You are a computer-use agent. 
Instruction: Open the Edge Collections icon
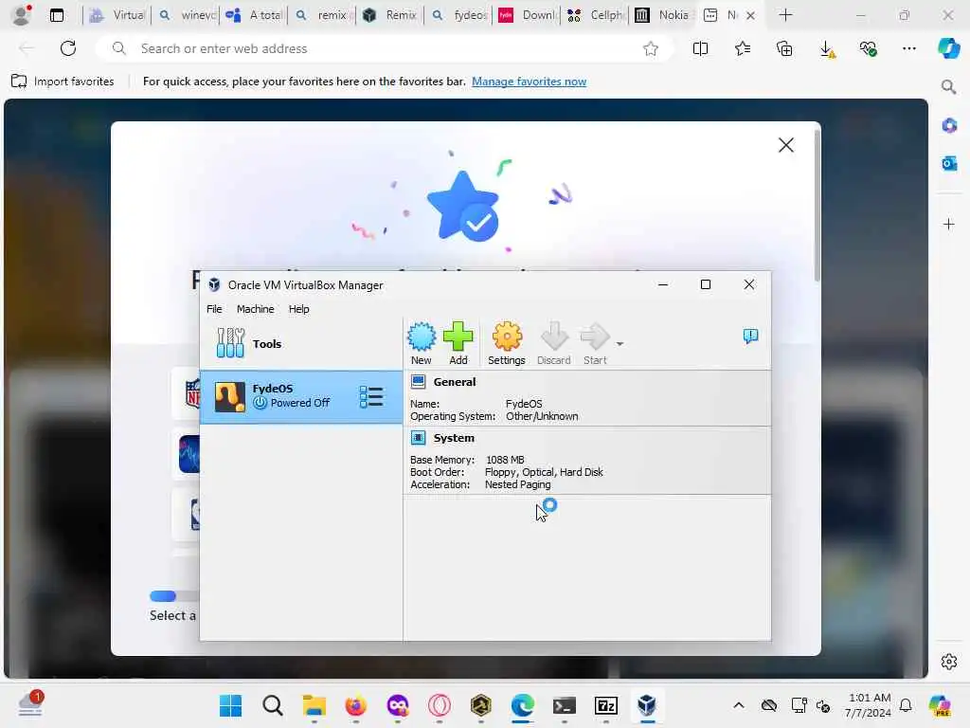pos(784,48)
